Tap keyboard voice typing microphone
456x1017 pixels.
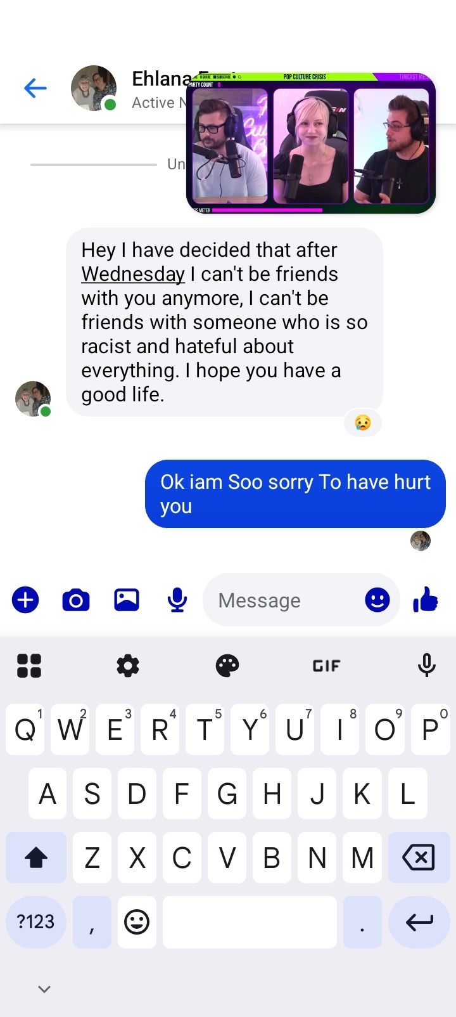pos(427,665)
